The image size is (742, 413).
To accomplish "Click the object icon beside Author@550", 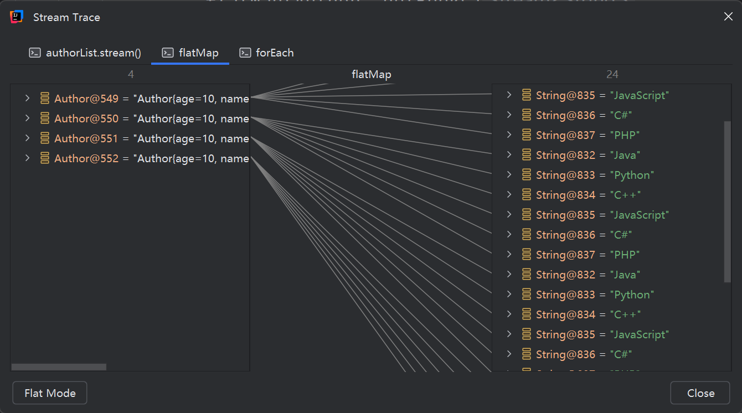I will pos(45,118).
